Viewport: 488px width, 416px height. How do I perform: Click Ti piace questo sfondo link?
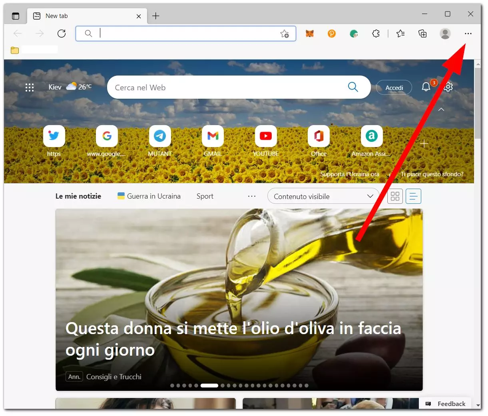click(432, 174)
